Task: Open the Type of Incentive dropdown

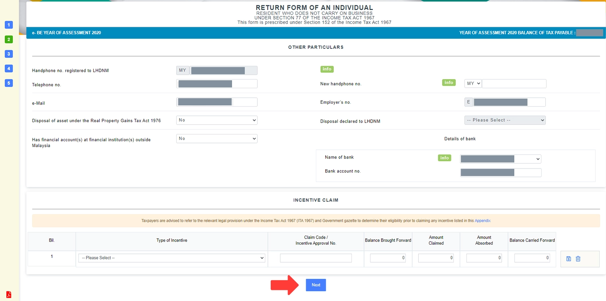Action: (x=171, y=257)
